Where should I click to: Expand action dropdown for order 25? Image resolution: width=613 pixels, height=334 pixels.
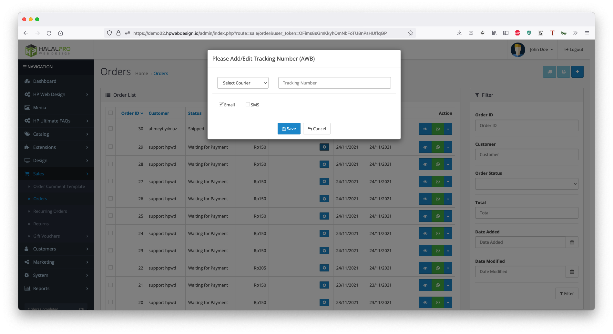pos(448,216)
